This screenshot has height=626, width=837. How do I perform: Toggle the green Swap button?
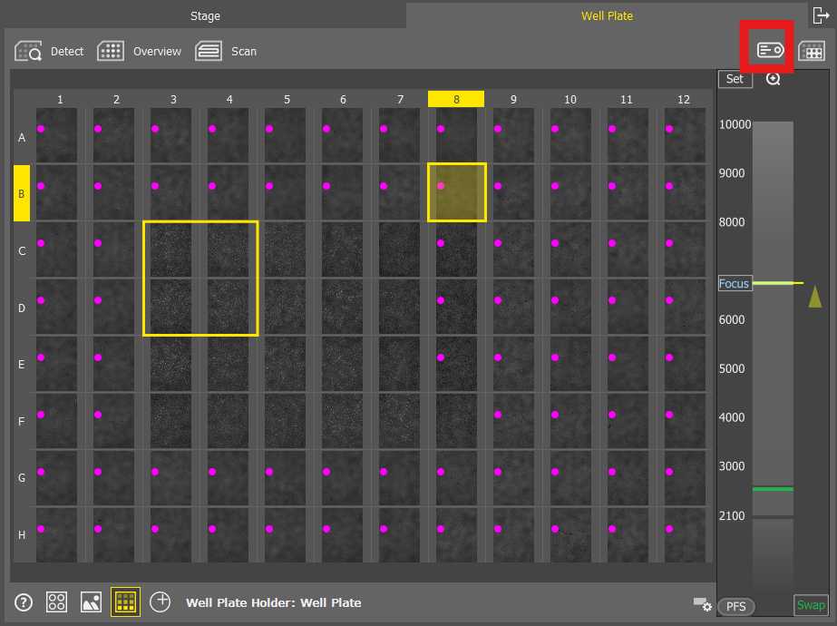coord(811,605)
